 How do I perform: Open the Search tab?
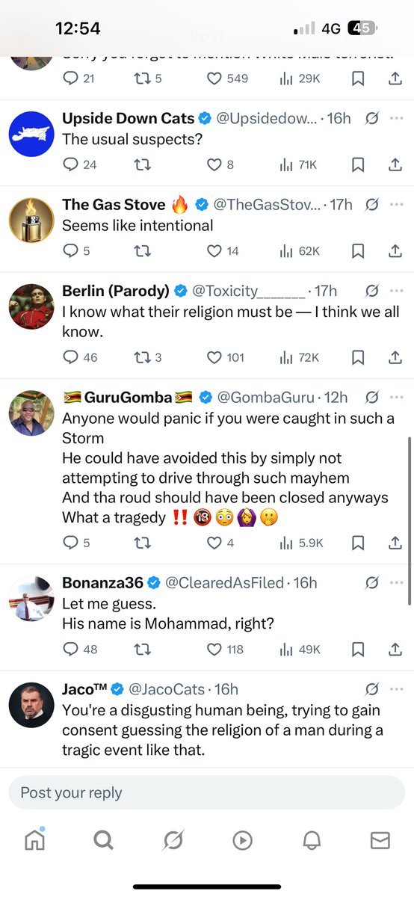pos(103,840)
